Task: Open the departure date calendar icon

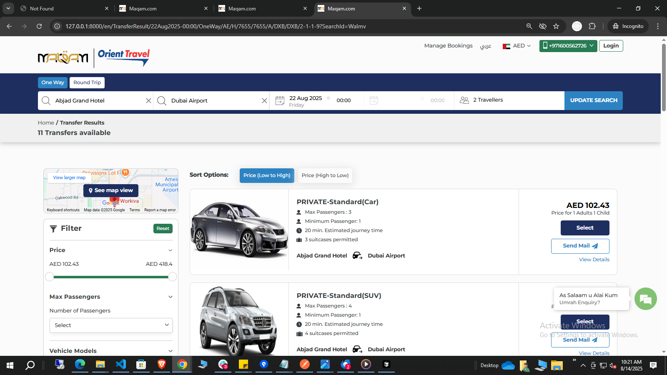Action: point(280,100)
